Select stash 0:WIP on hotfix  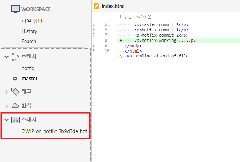pyautogui.click(x=55, y=131)
